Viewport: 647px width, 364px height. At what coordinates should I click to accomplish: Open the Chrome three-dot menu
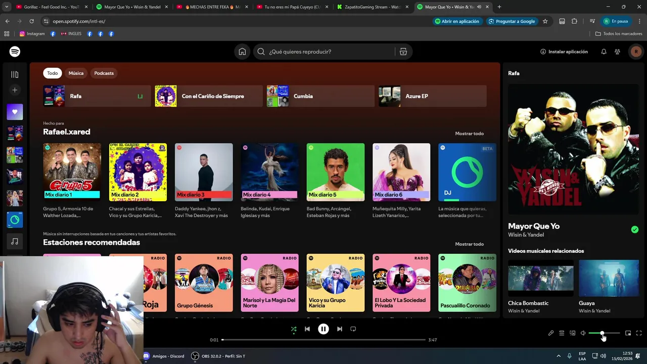pos(639,21)
